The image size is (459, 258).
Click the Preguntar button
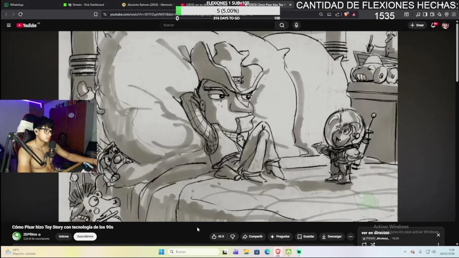pos(280,236)
